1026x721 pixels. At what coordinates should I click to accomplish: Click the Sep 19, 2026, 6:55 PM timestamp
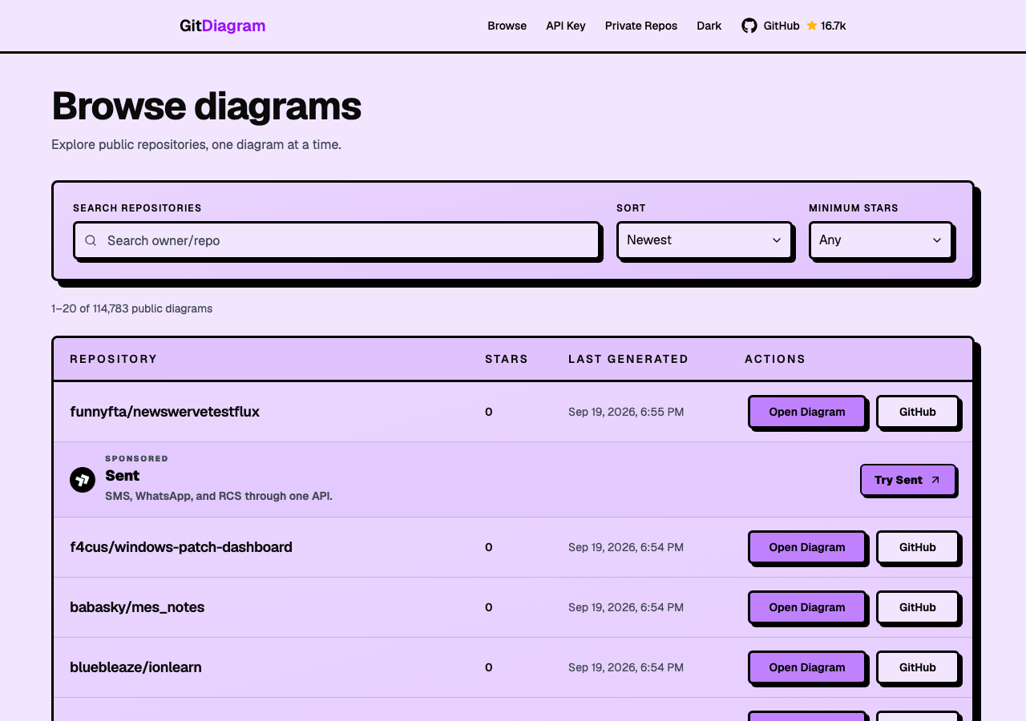click(626, 412)
